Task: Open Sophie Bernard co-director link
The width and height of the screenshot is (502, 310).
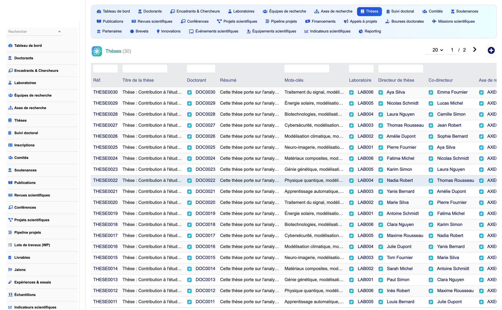Action: [x=452, y=136]
